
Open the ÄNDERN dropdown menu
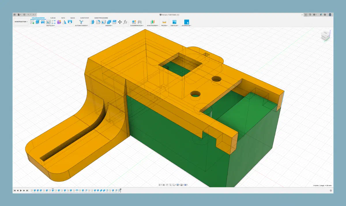pyautogui.click(x=112, y=25)
